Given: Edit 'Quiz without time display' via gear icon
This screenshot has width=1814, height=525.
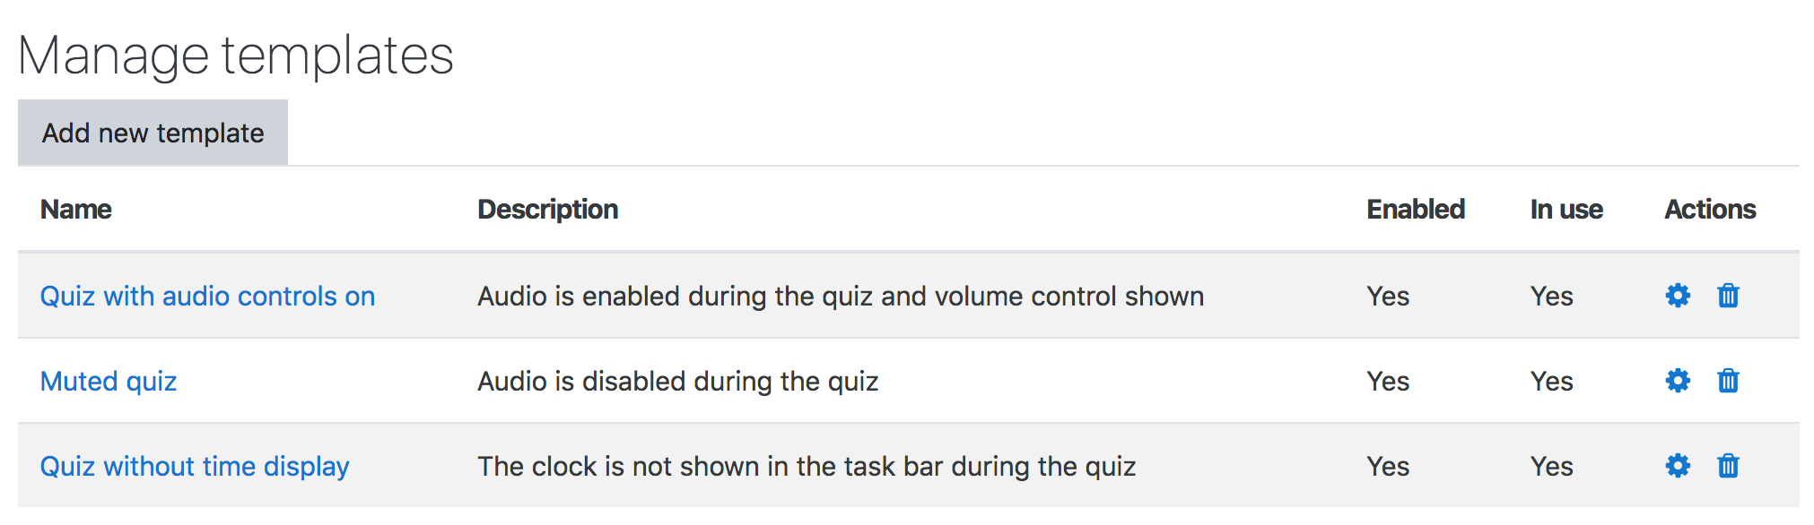Looking at the screenshot, I should (1678, 466).
